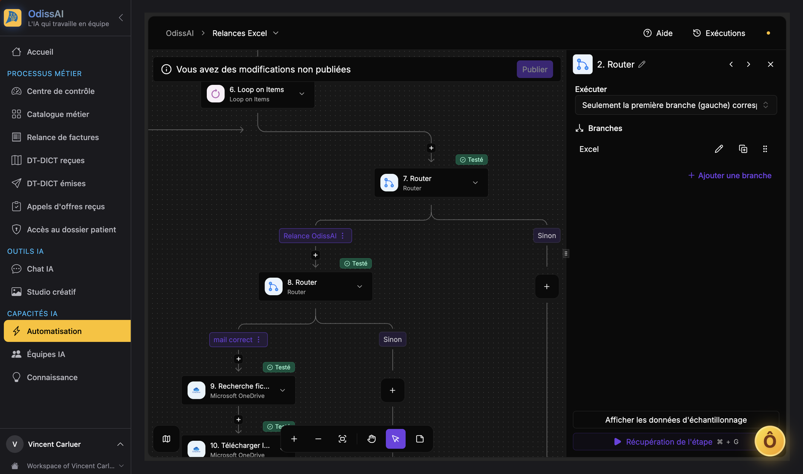
Task: Edit the Excel branch
Action: tap(719, 149)
